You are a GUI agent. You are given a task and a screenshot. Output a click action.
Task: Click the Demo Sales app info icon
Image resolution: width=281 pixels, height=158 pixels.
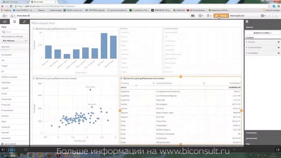29,16
